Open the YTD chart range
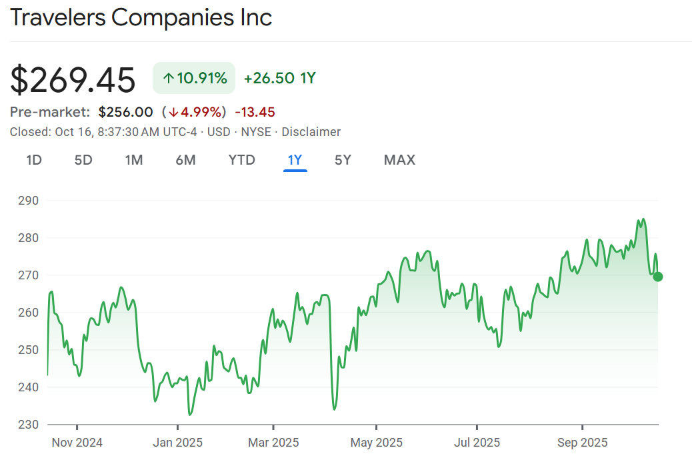 coord(241,160)
